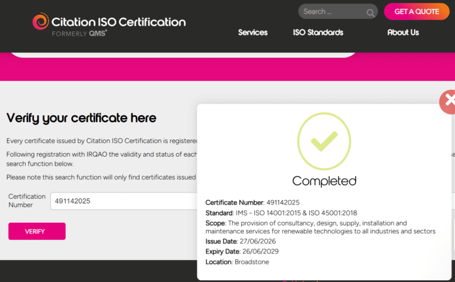The height and width of the screenshot is (282, 455).
Task: Click the Standard IMS ISO 14001:2015 line
Action: (281, 213)
